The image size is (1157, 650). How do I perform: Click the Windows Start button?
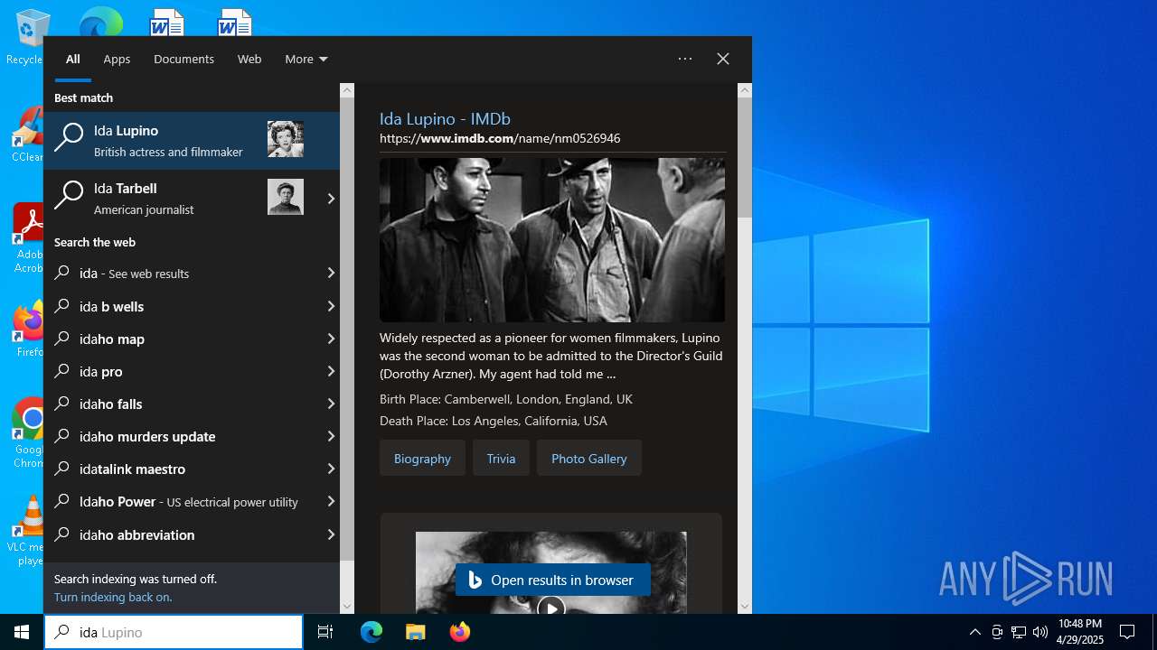(x=22, y=632)
